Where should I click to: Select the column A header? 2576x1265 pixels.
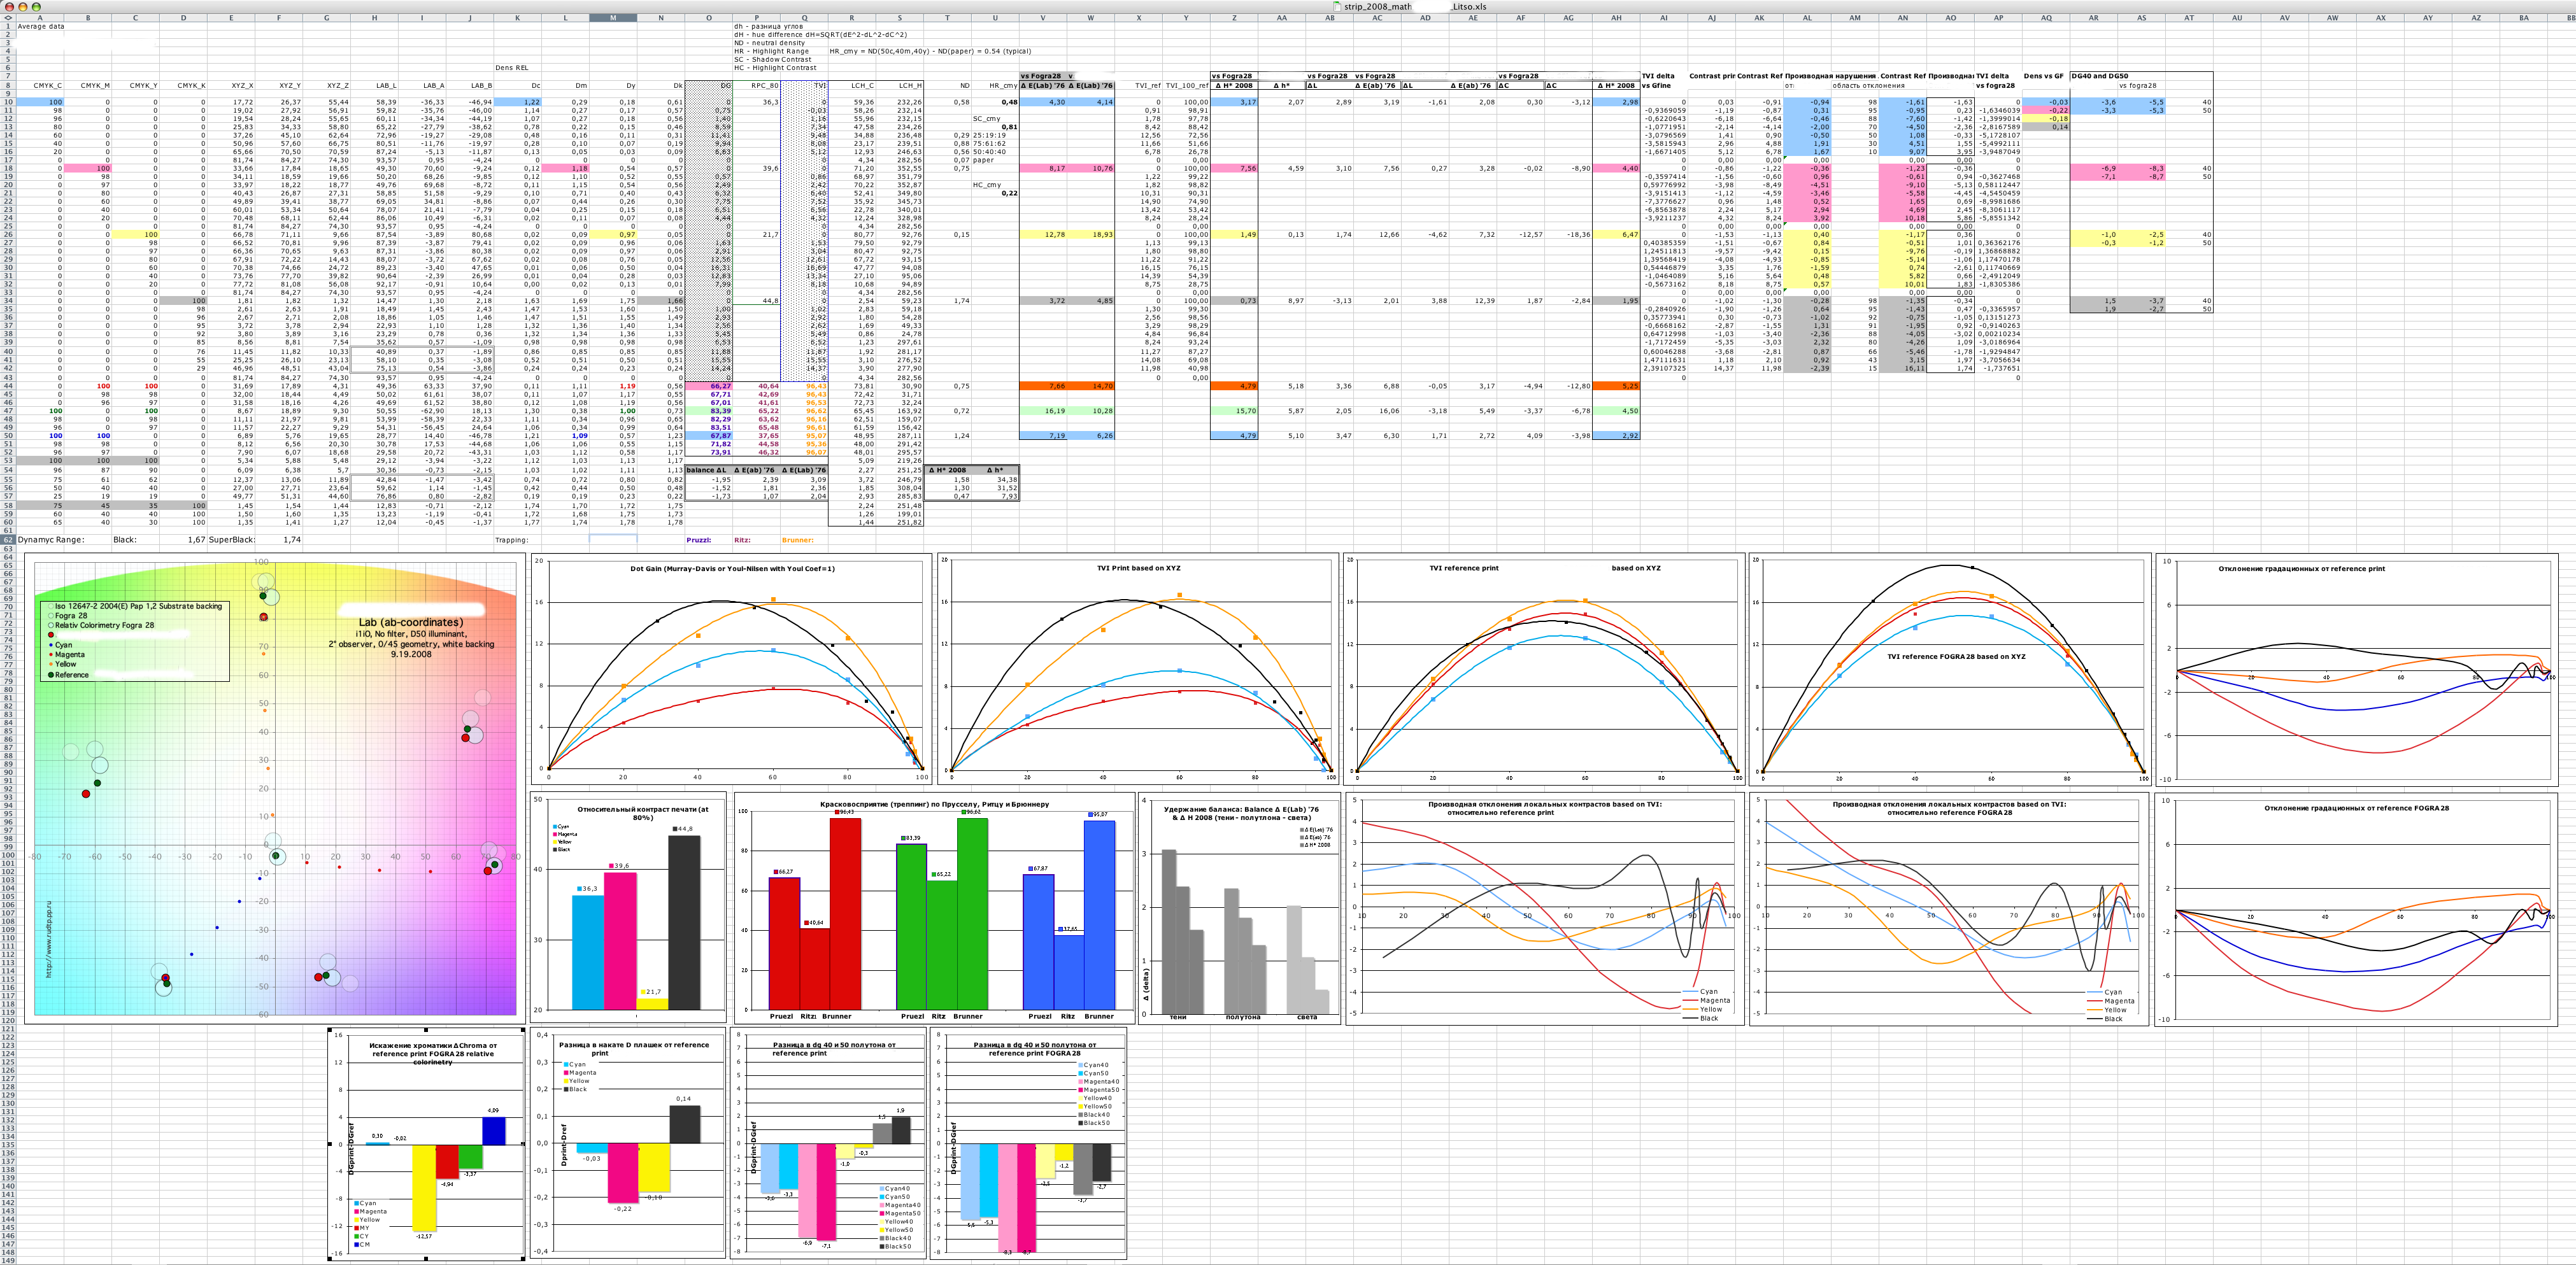tap(40, 18)
